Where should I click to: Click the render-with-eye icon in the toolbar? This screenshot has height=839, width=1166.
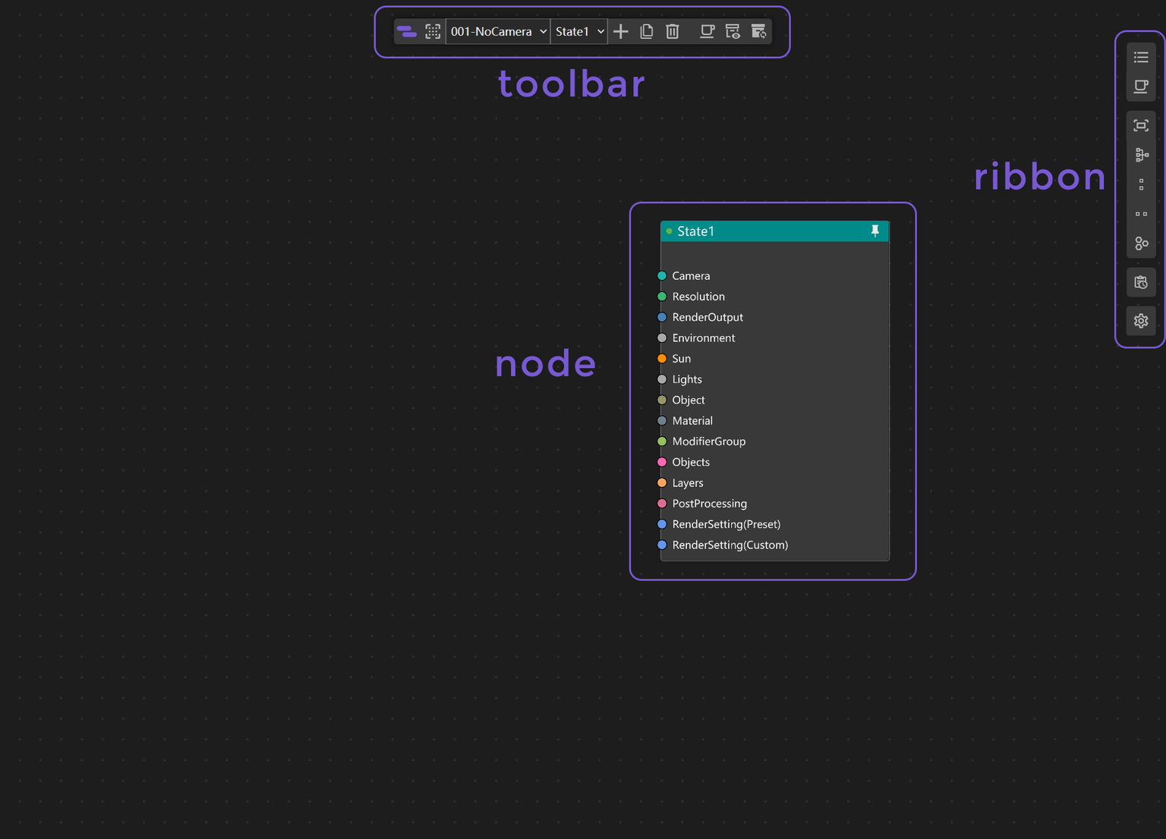coord(733,31)
